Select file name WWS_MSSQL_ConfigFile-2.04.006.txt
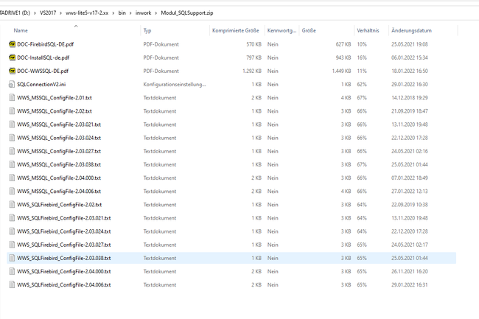479x319 pixels. 59,192
